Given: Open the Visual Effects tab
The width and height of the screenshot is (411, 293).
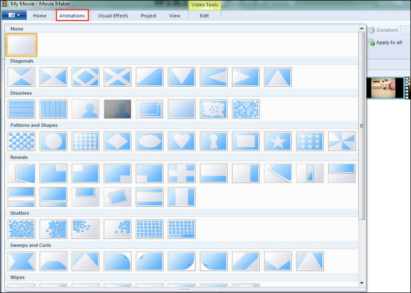Looking at the screenshot, I should click(x=113, y=15).
